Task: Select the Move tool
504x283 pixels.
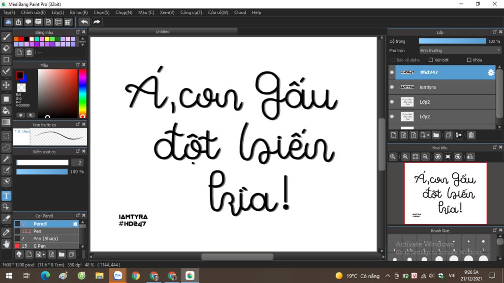Action: (6, 85)
